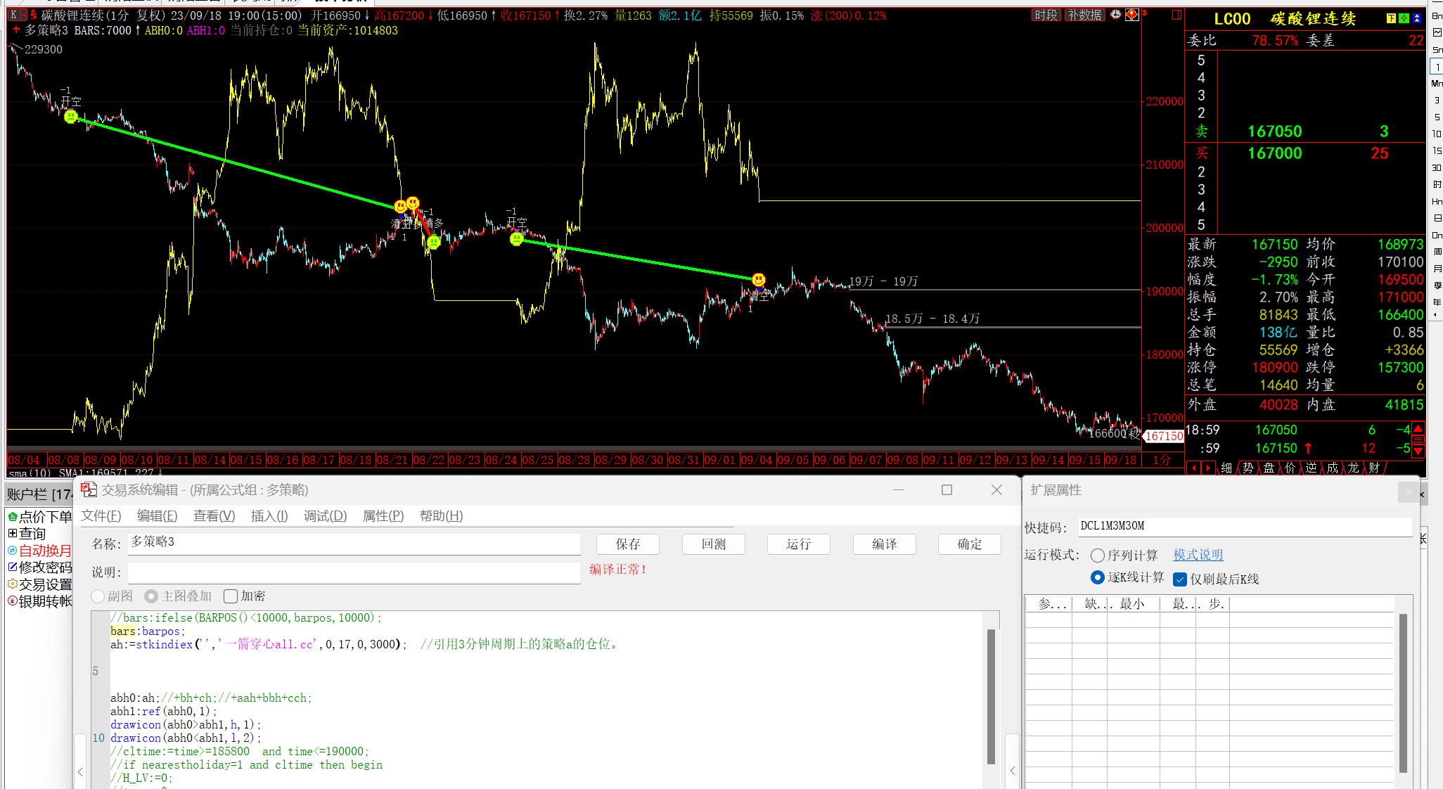
Task: Click the code editor vertical scrollbar
Action: pyautogui.click(x=992, y=696)
